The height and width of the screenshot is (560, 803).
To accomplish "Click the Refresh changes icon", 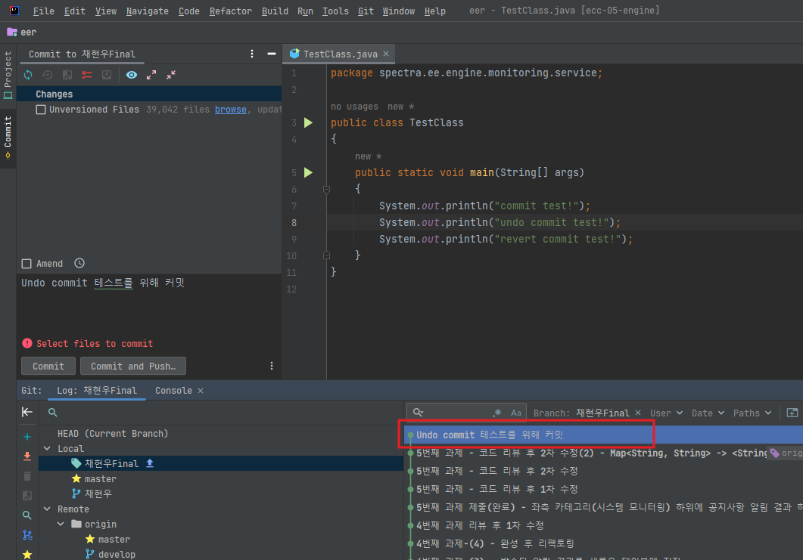I will pos(28,75).
